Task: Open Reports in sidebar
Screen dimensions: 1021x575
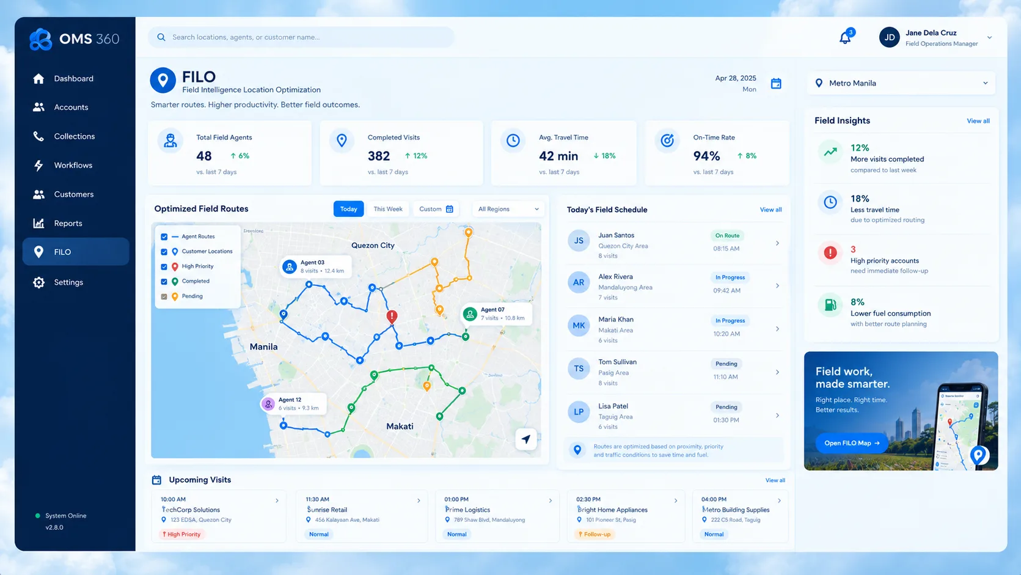Action: click(x=76, y=224)
